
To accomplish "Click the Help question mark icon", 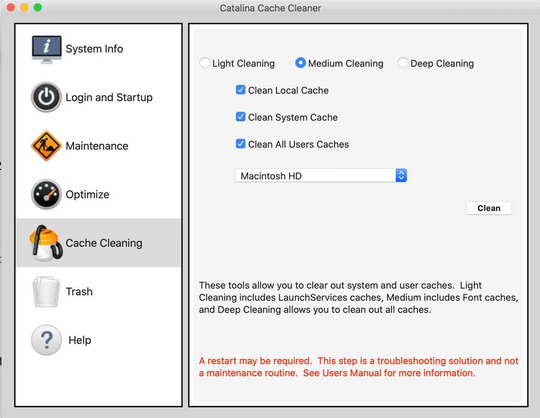I will point(46,340).
